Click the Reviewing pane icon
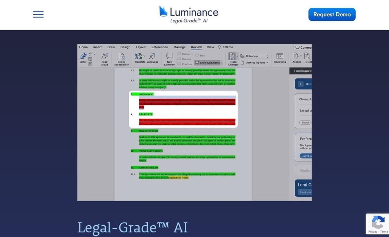The image size is (389, 237). (280, 56)
